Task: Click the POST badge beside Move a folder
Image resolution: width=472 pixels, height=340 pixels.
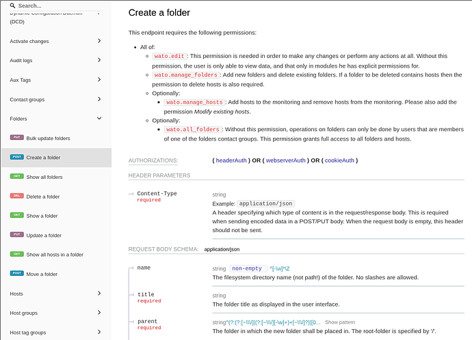Action: tap(16, 274)
